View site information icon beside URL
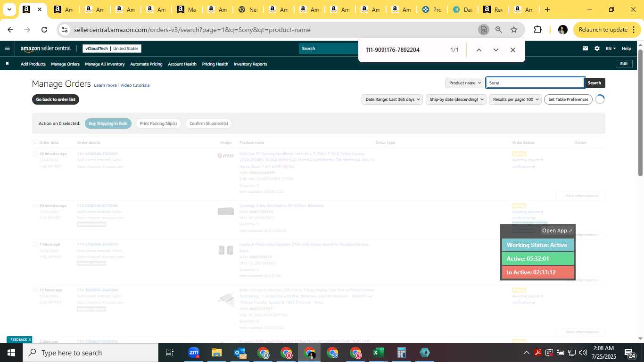 coord(65,30)
